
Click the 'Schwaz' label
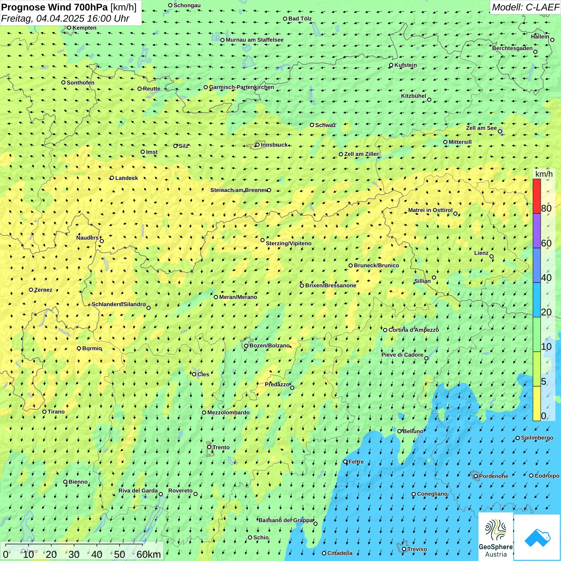(x=325, y=125)
